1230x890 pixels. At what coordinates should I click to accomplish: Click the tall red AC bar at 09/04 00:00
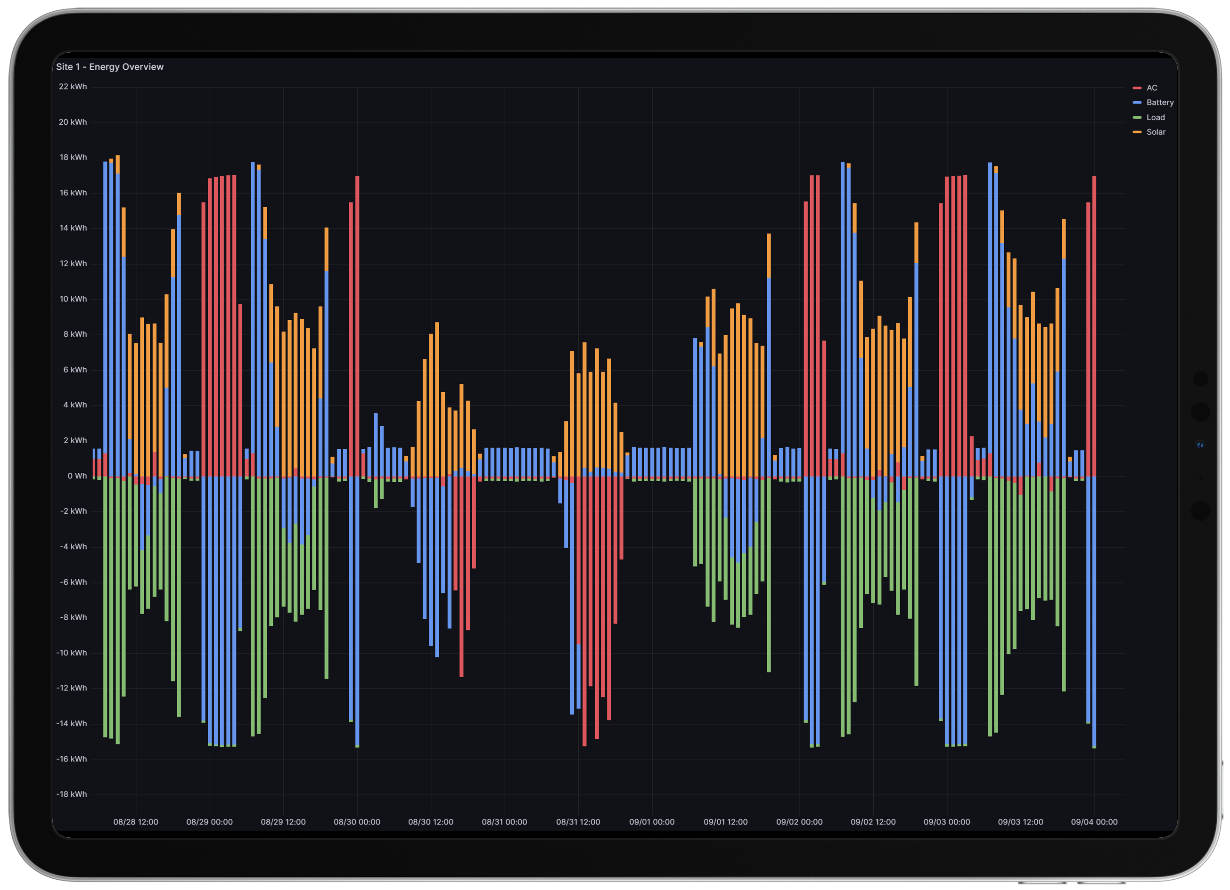point(1094,325)
